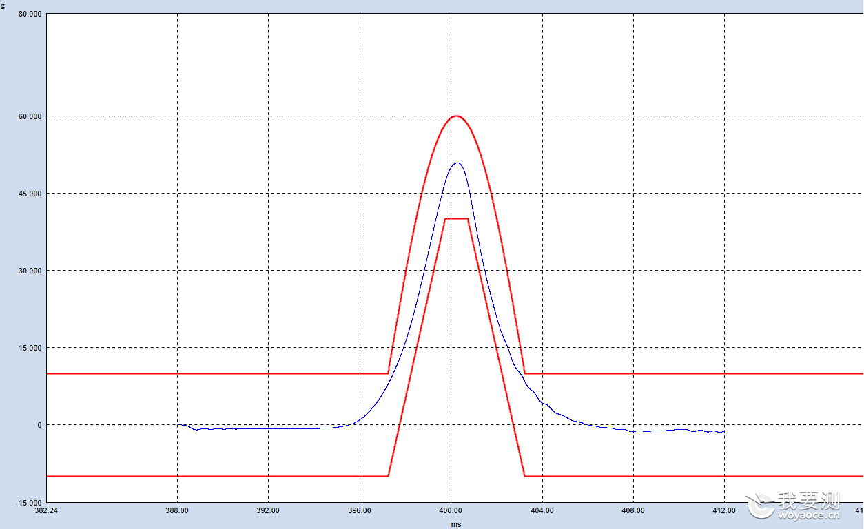Screen dimensions: 864x529
Task: Click the starting point of the blue waveform
Action: tap(178, 425)
